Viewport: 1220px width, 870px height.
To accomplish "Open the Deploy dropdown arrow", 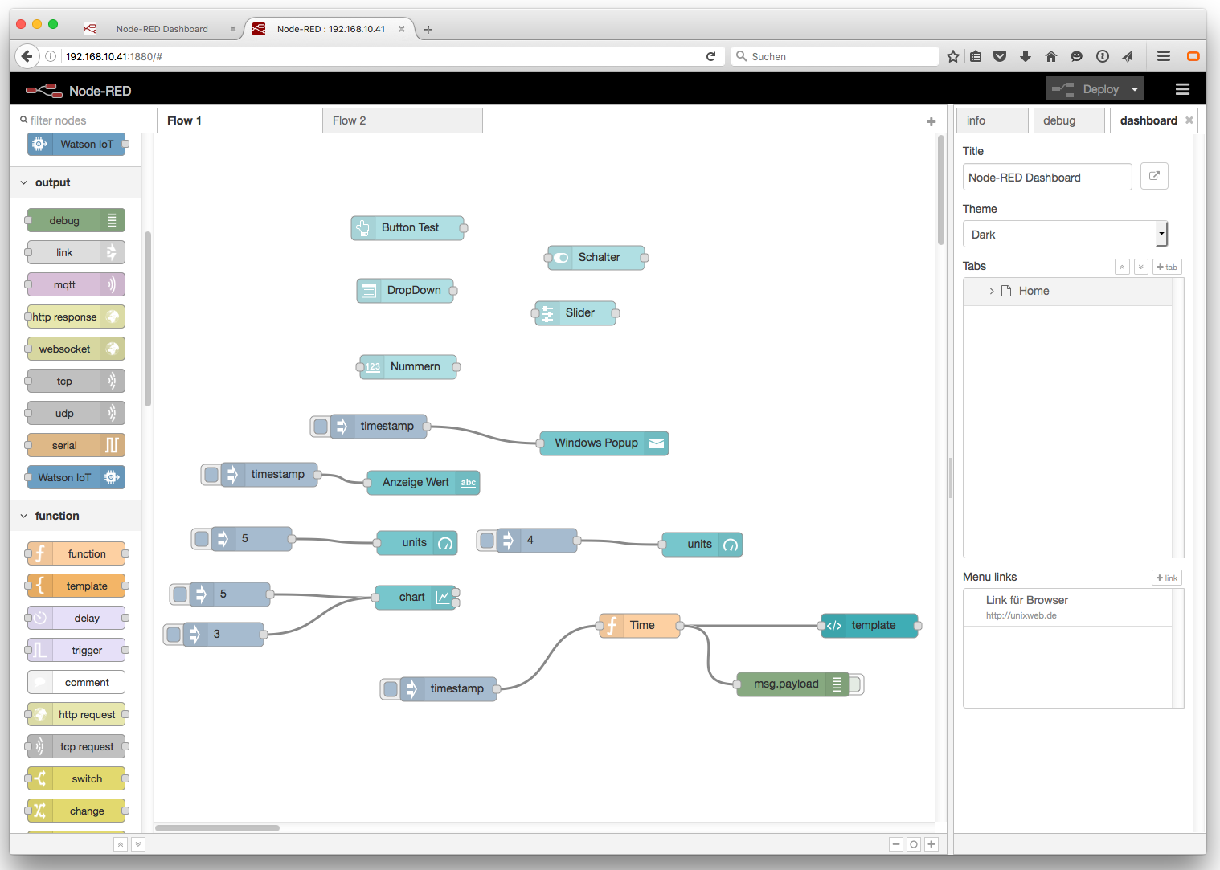I will coord(1135,88).
